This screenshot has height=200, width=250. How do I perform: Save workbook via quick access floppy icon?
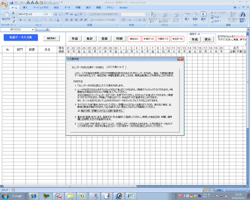11,2
